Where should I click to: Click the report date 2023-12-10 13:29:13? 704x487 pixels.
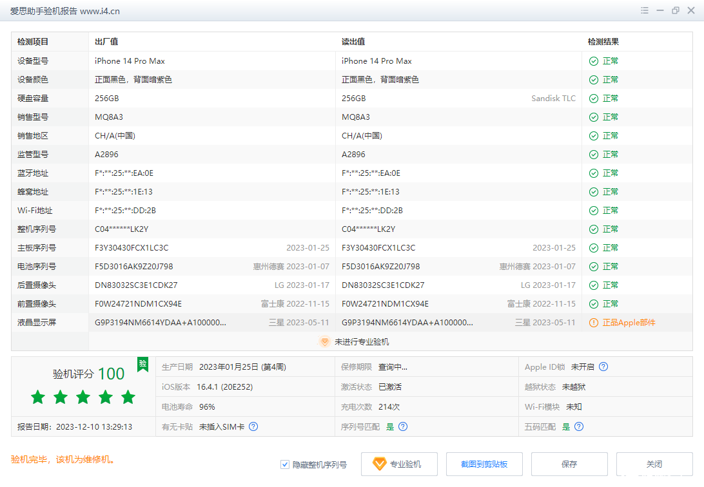click(94, 427)
